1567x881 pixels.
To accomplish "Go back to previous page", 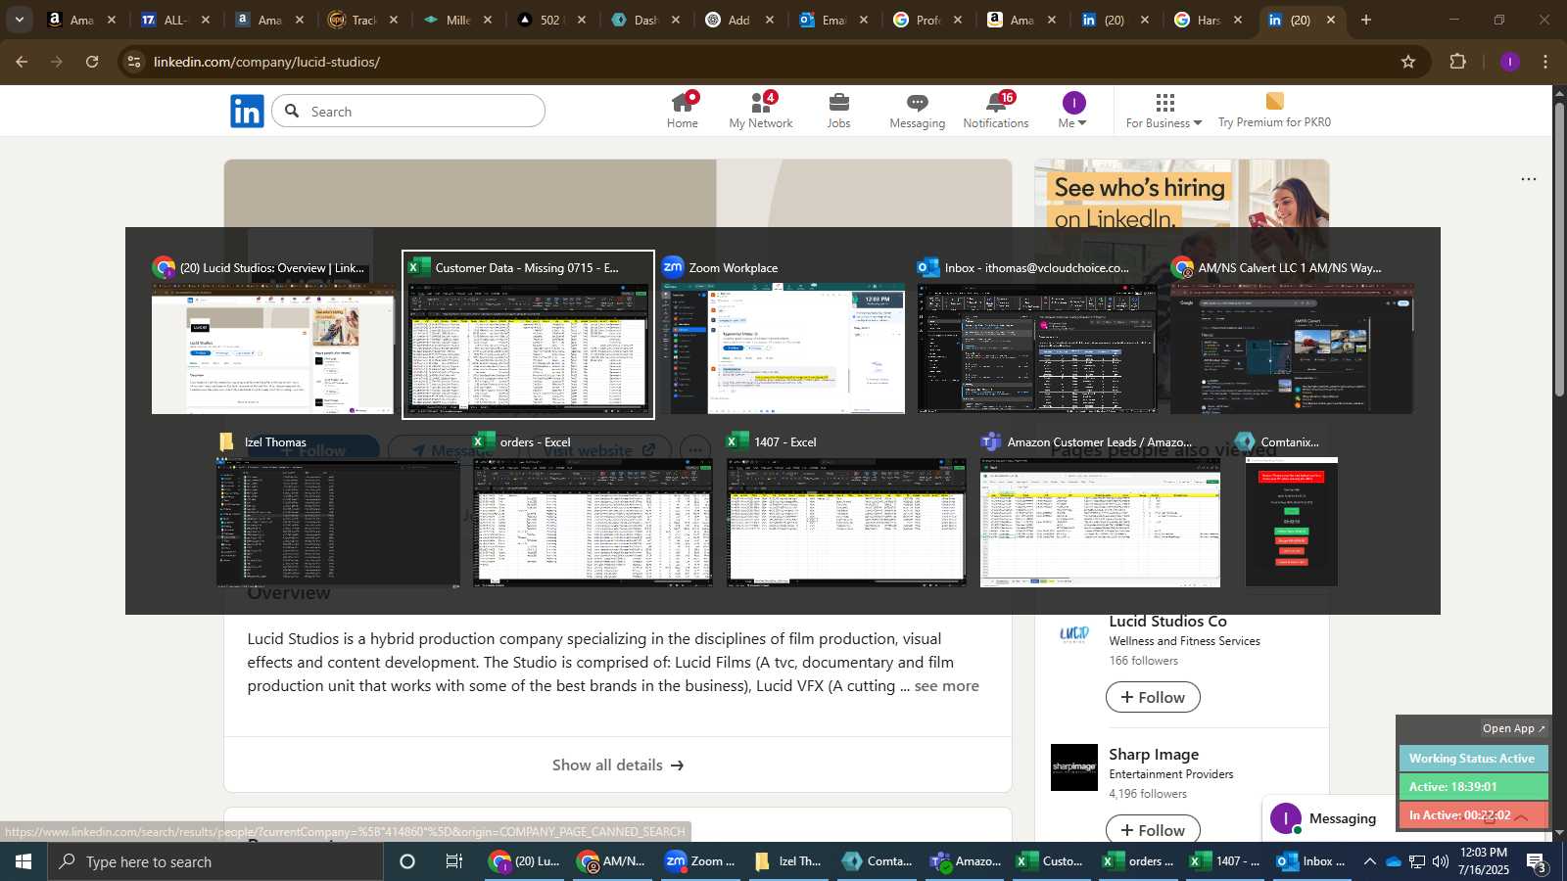I will click(22, 62).
